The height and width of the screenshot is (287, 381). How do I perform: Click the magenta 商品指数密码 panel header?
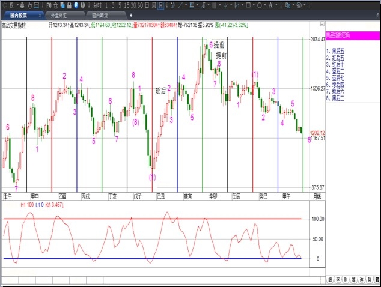352,35
